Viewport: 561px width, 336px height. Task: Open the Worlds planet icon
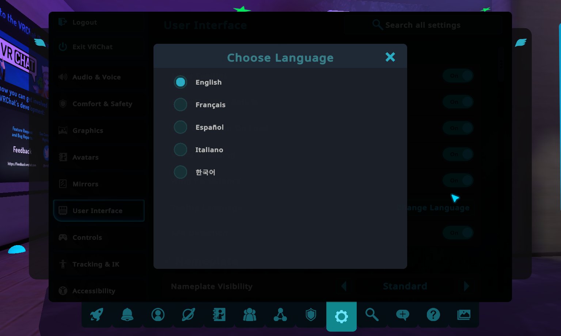pos(189,314)
